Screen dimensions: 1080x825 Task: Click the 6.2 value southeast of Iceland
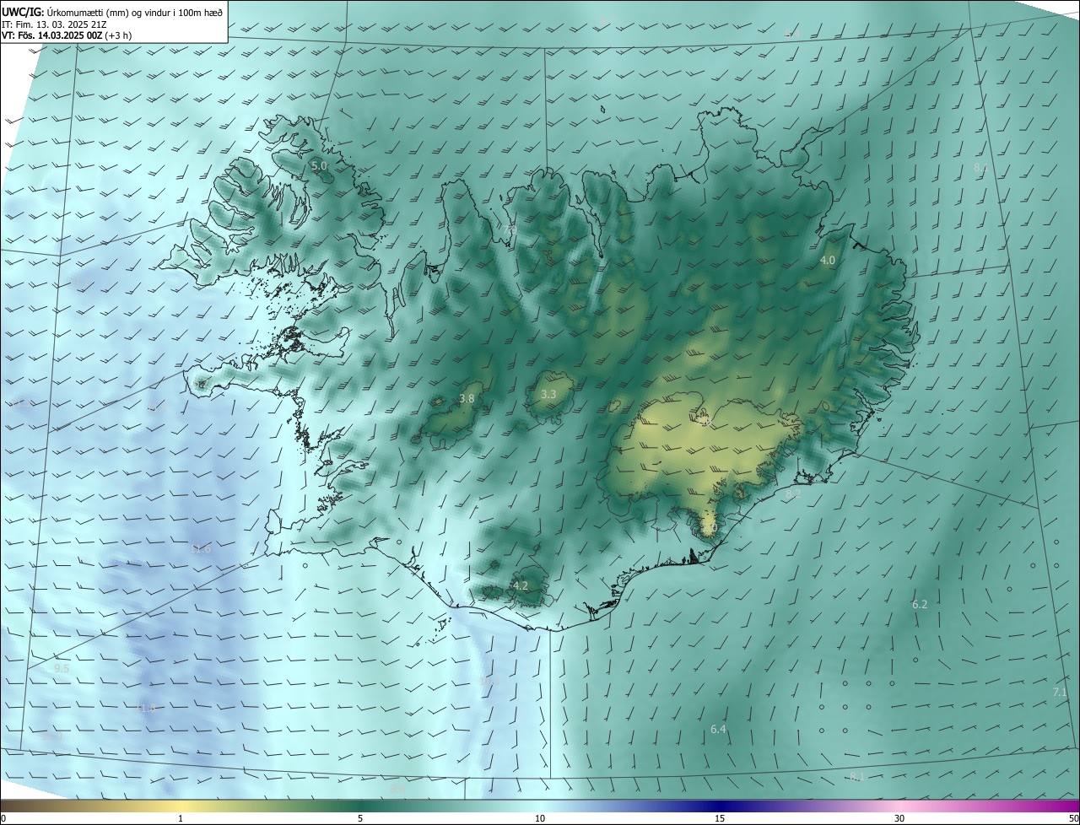tap(920, 604)
